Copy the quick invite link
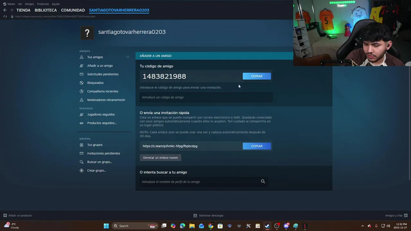The width and height of the screenshot is (411, 231). point(257,146)
